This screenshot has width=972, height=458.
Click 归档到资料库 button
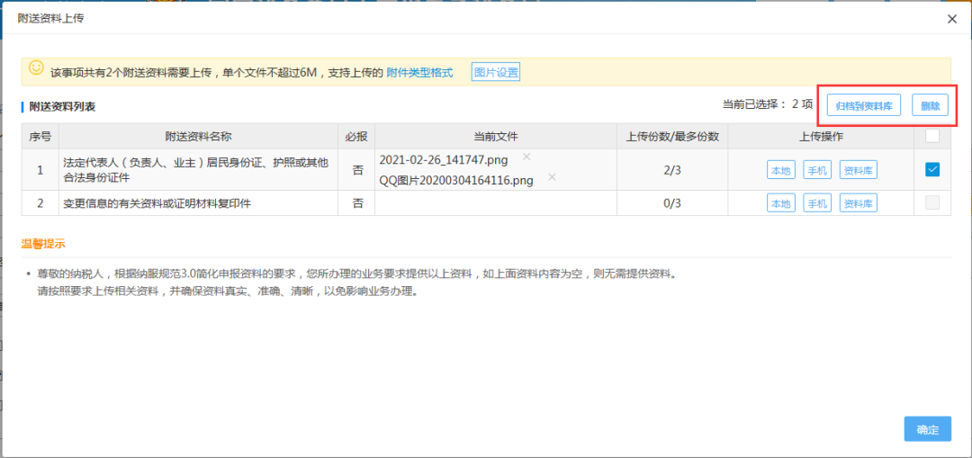click(863, 106)
